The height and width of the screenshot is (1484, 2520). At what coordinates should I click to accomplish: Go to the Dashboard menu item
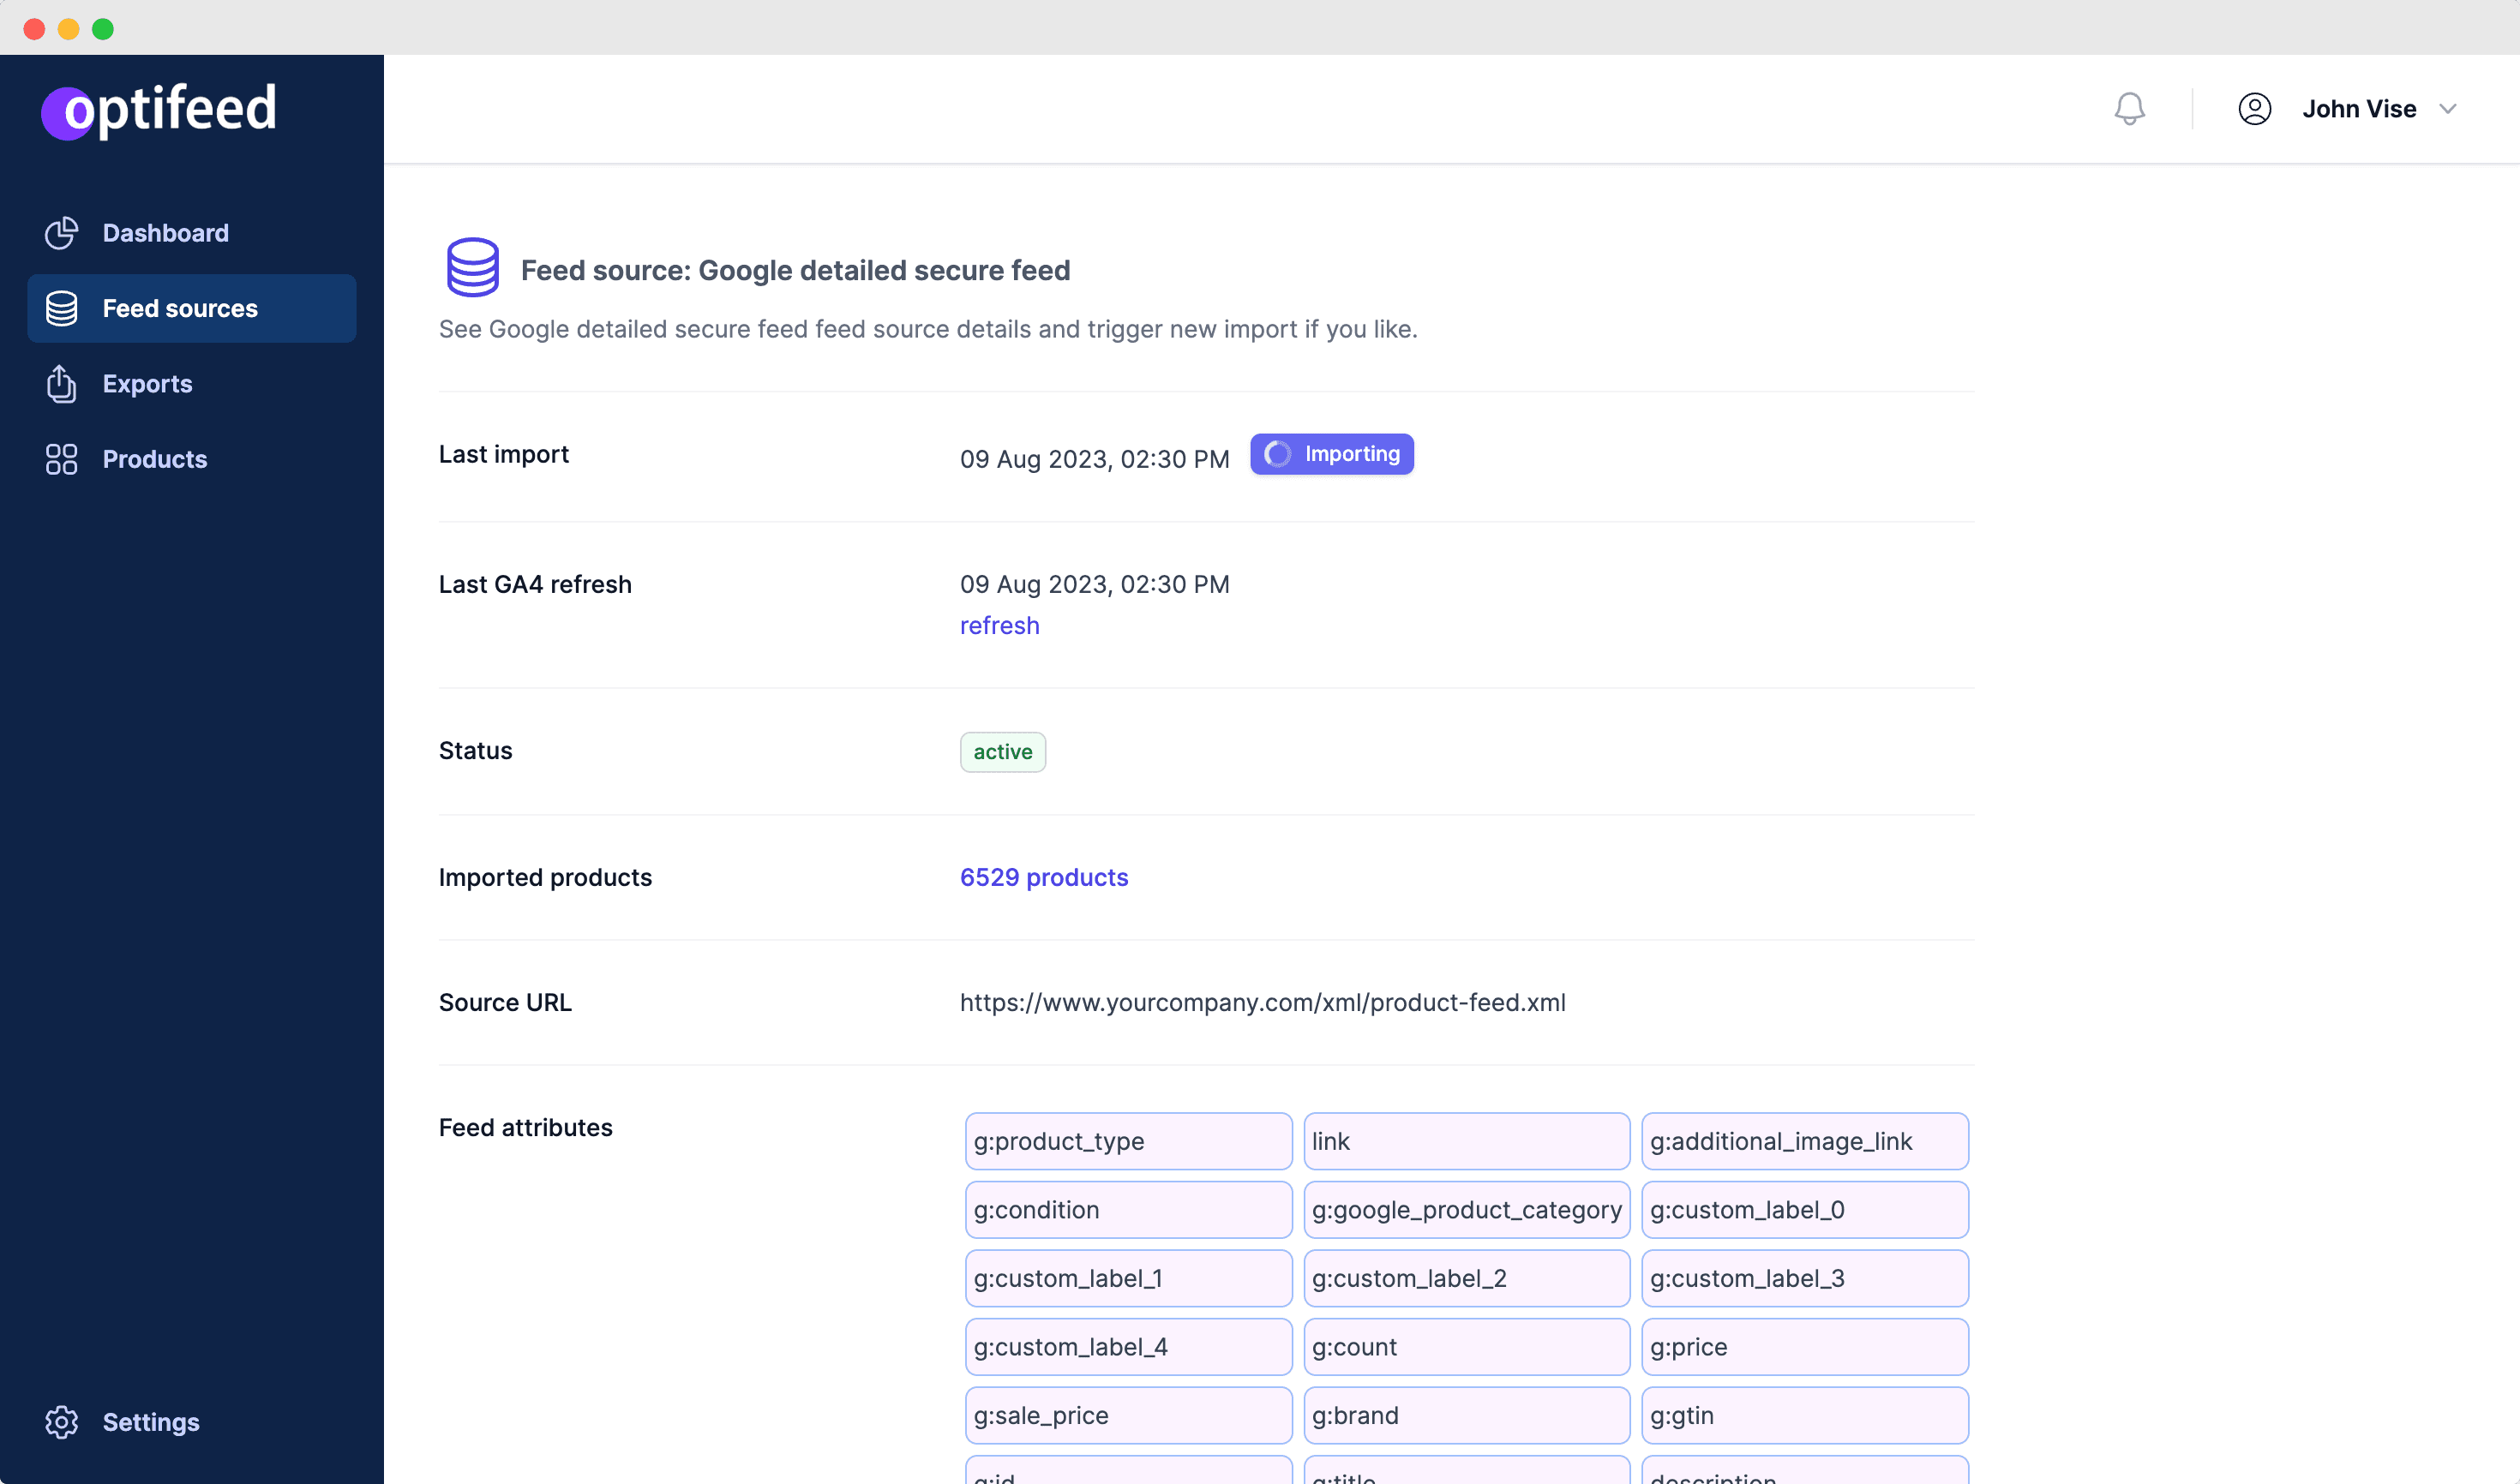pyautogui.click(x=165, y=233)
